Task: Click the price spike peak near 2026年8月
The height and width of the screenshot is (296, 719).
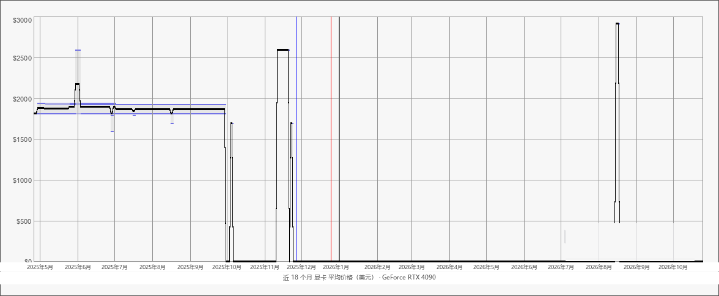Action: [x=618, y=23]
